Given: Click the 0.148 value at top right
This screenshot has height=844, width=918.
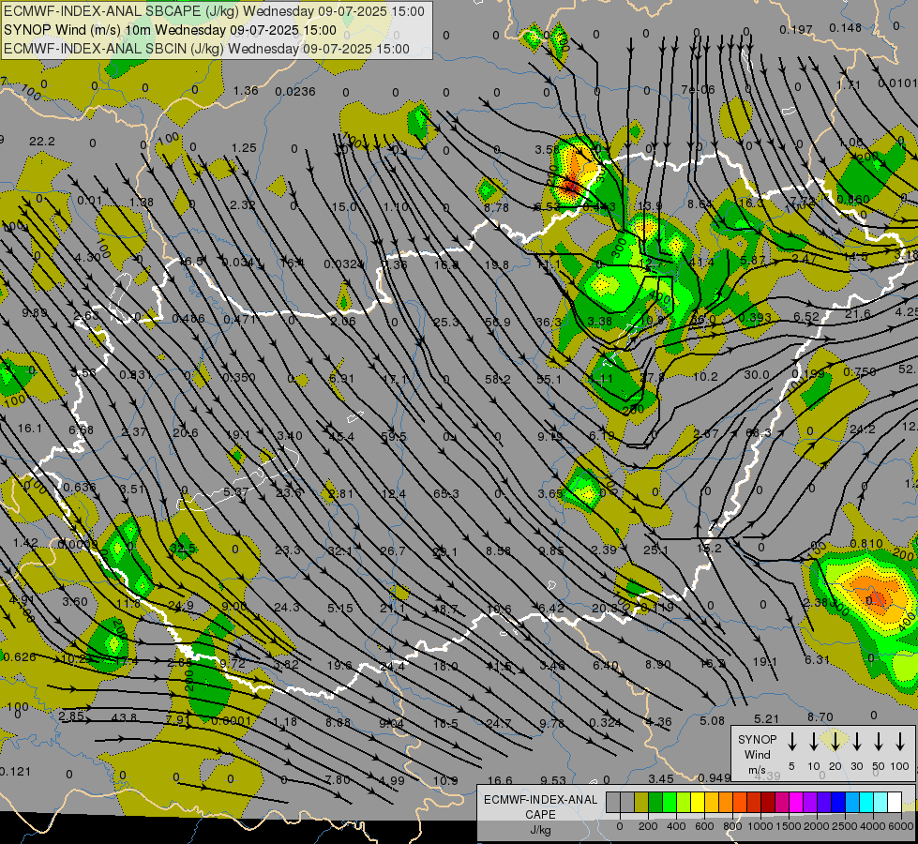Looking at the screenshot, I should tap(846, 28).
